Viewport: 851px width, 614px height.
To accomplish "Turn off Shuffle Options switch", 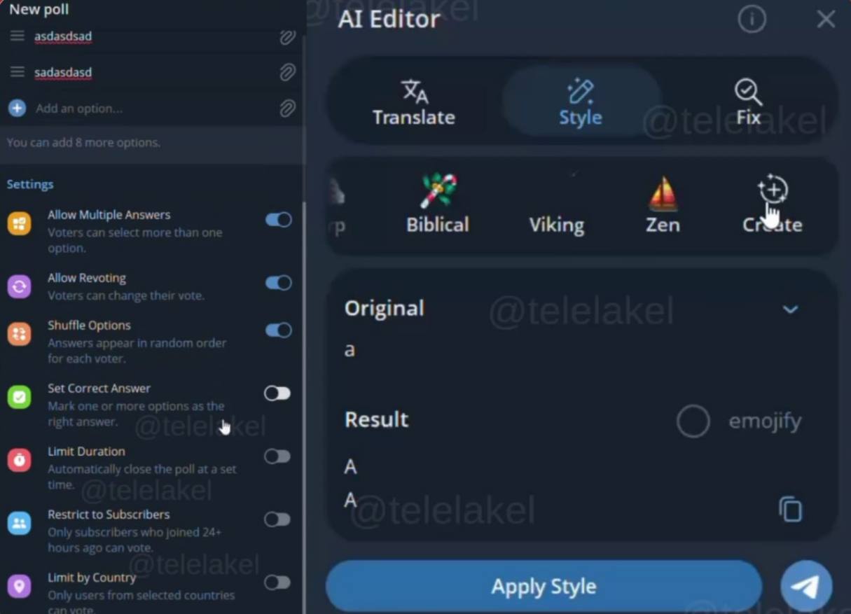I will pyautogui.click(x=278, y=330).
